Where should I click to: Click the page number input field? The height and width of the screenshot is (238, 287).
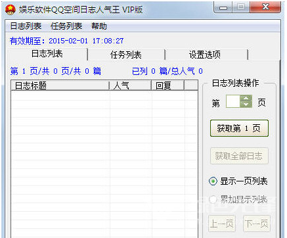[x=233, y=101]
